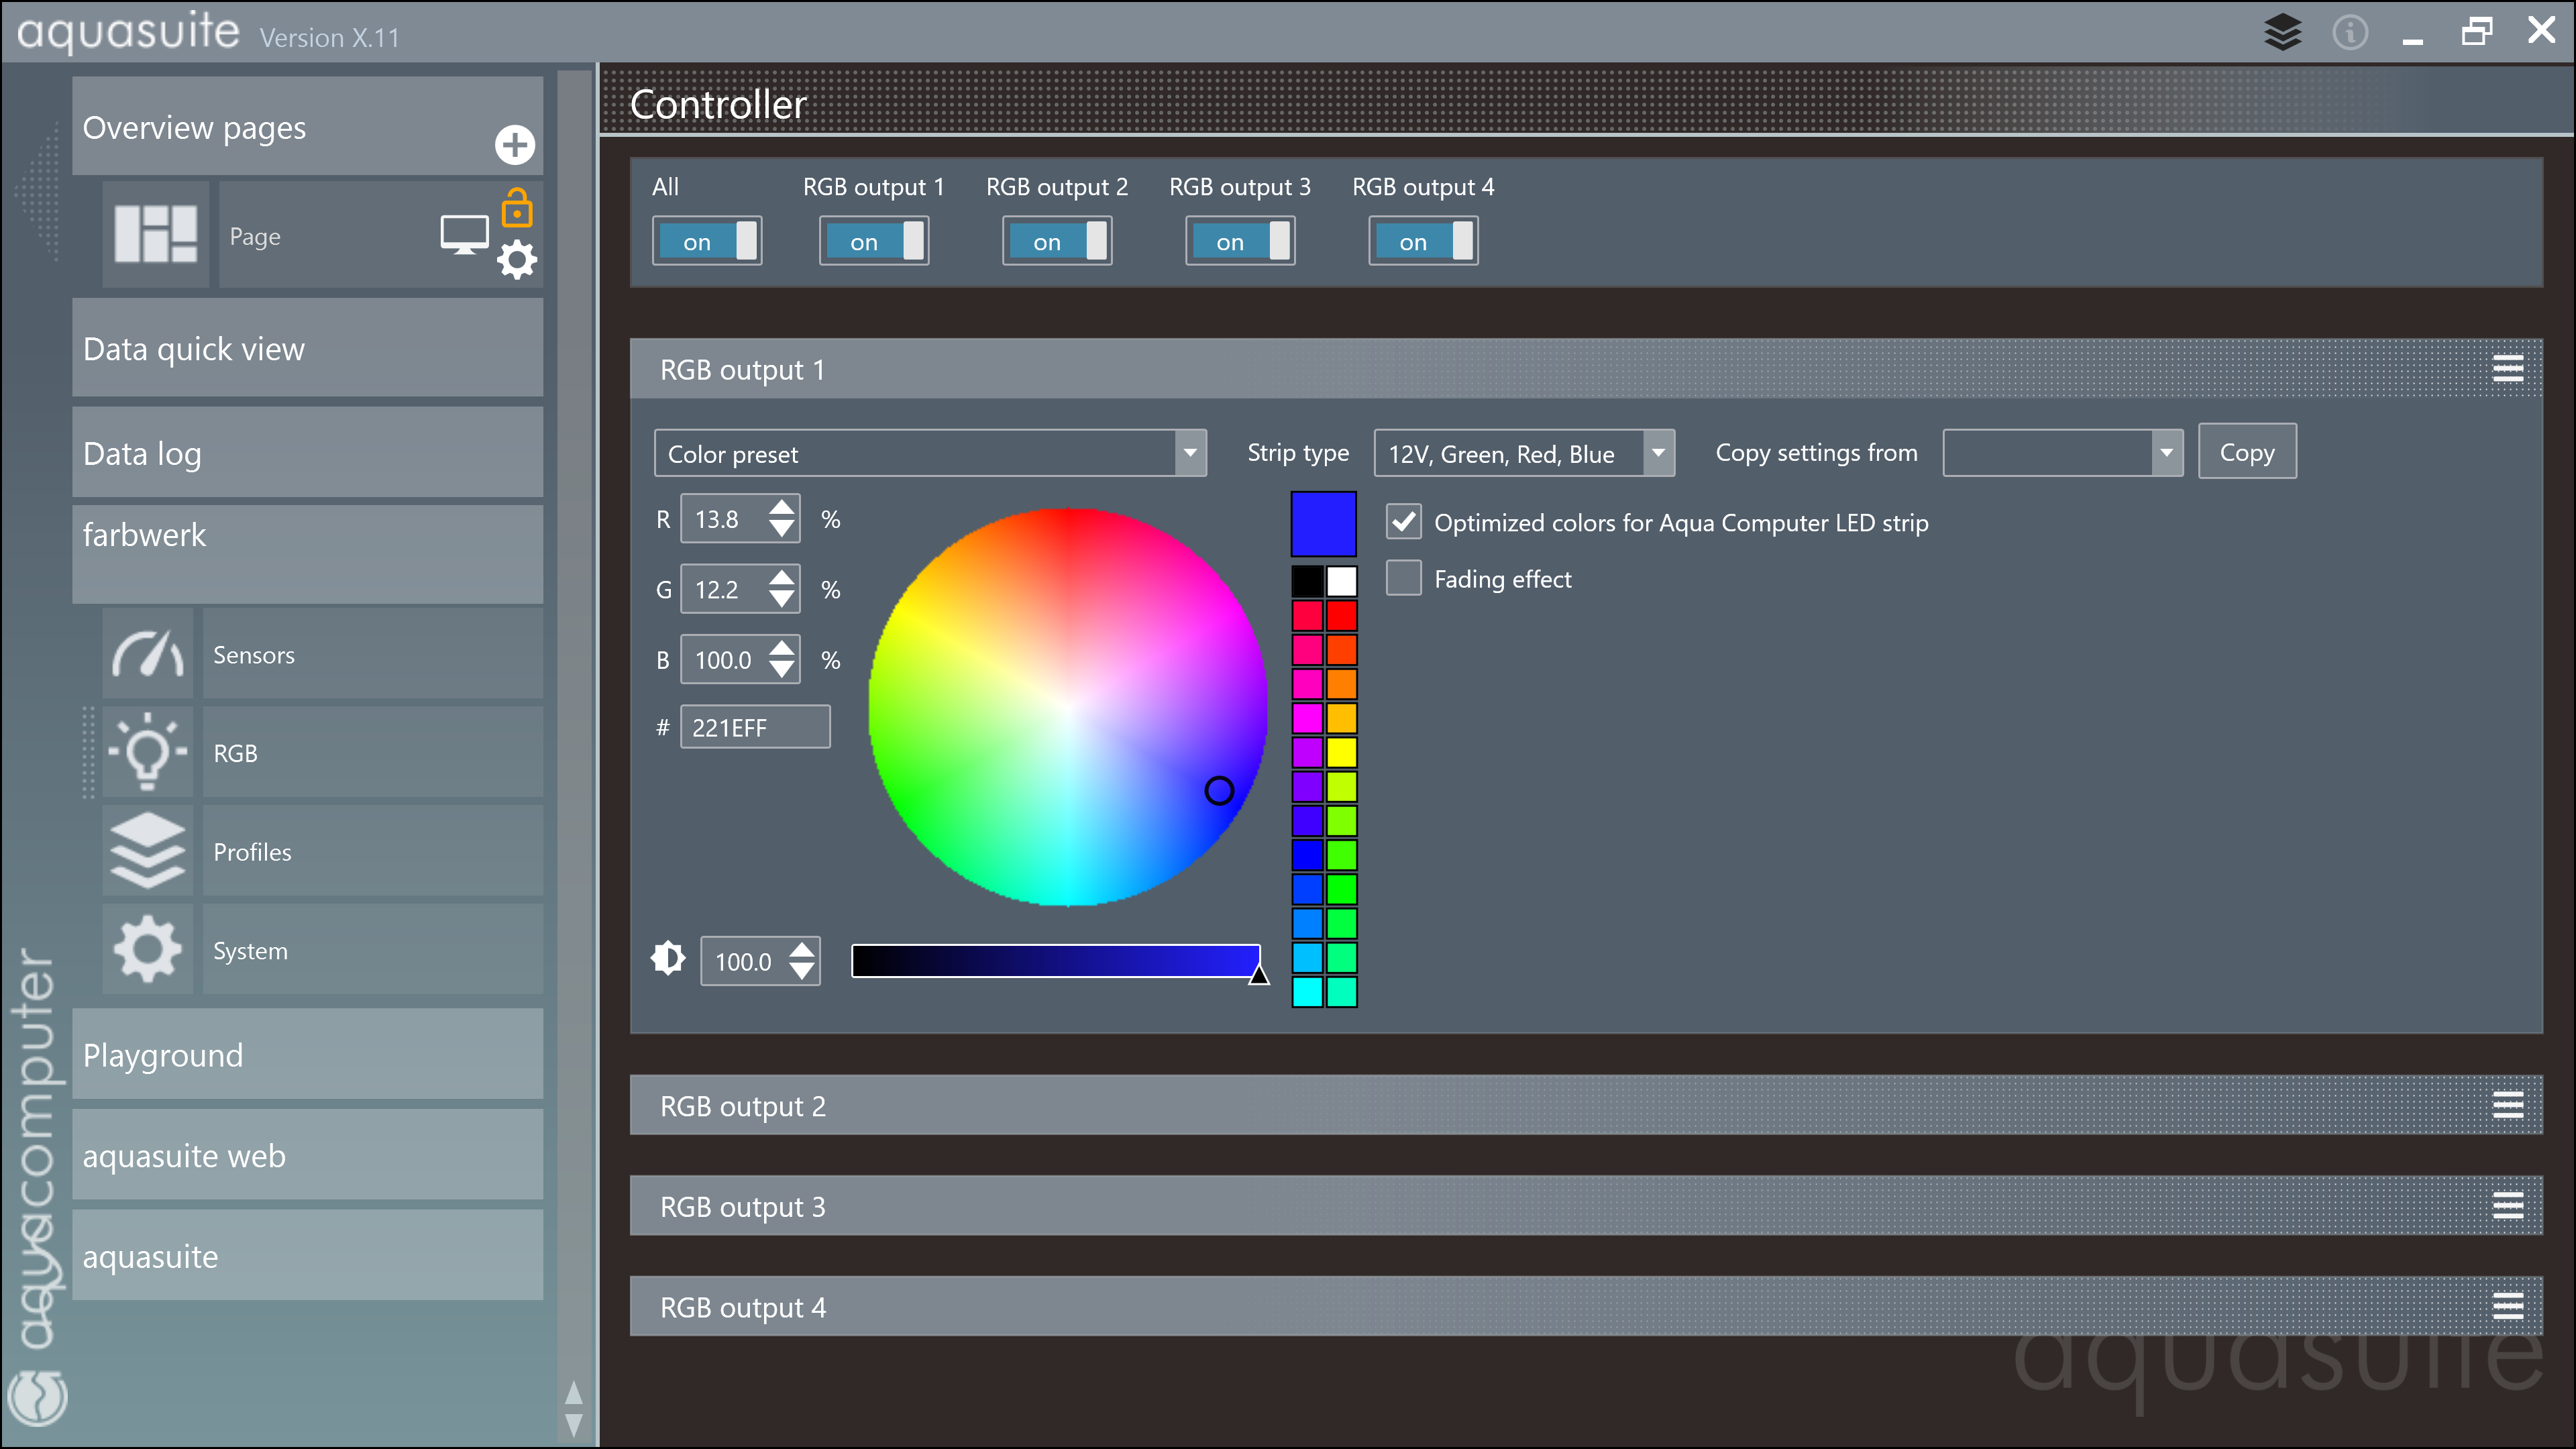
Task: Click the add overview page plus icon
Action: 514,145
